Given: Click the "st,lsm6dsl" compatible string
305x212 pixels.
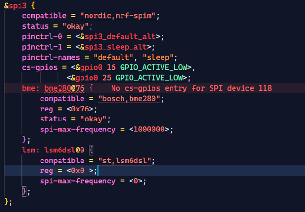Looking at the screenshot, I should (125, 161).
